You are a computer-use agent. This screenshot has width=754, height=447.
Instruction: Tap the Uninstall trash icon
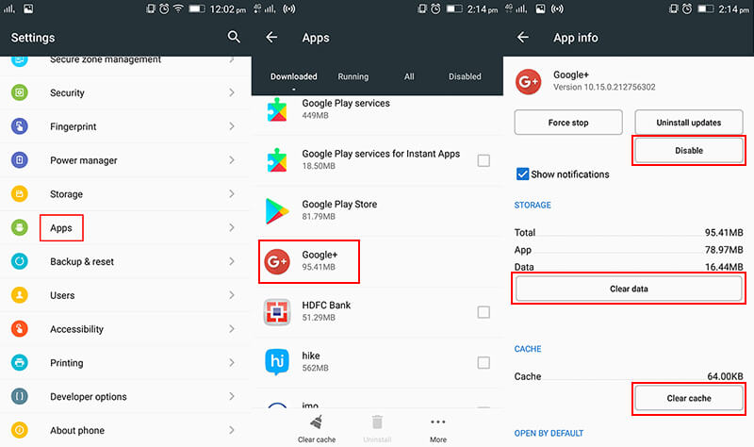point(378,422)
